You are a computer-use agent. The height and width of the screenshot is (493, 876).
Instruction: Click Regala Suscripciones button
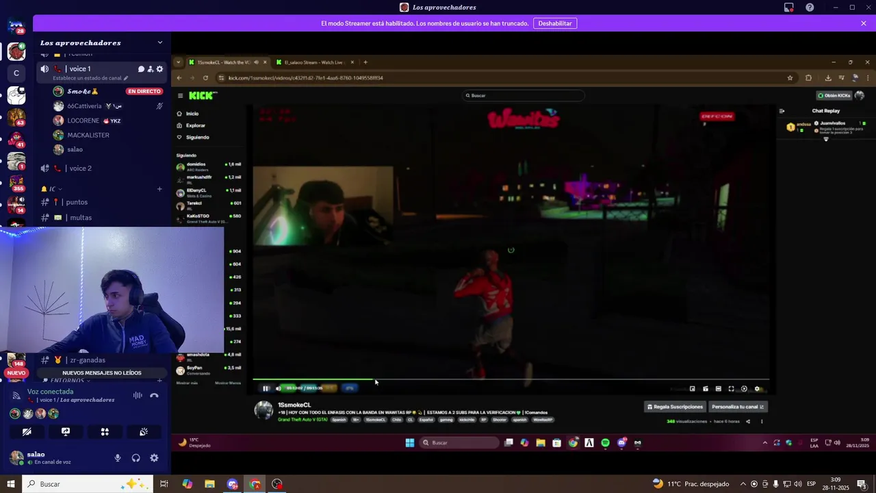click(675, 407)
